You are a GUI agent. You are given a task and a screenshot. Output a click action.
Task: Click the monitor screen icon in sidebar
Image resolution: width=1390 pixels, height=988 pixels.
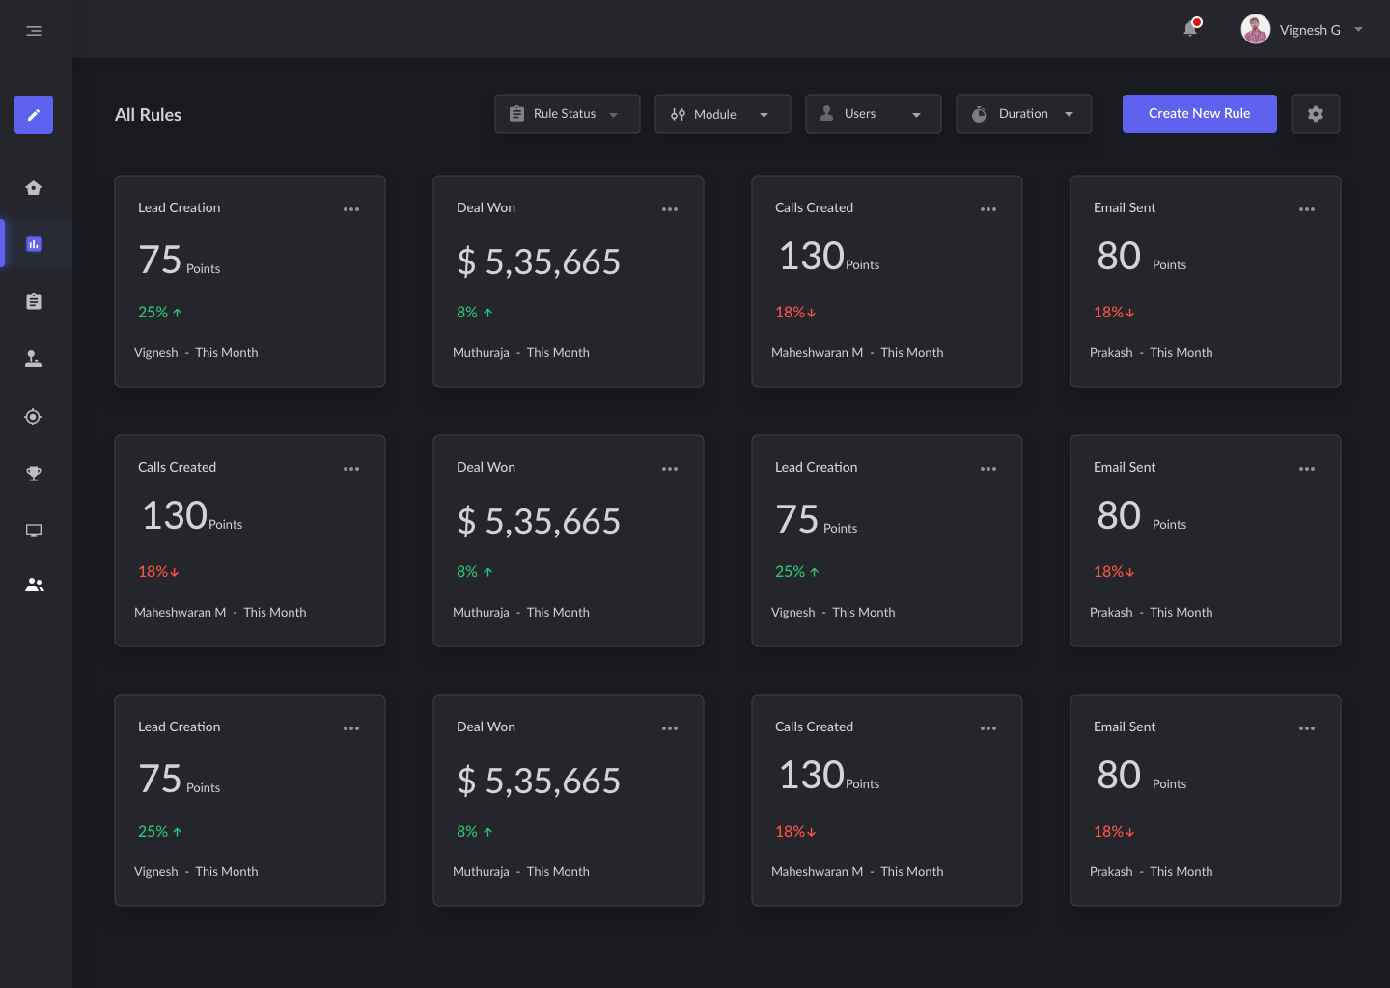pyautogui.click(x=34, y=531)
